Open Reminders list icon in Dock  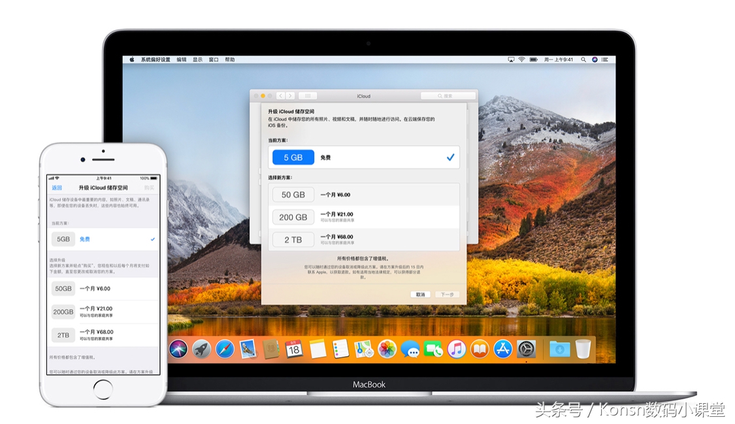pyautogui.click(x=340, y=349)
